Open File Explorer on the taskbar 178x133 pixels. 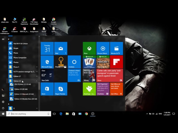click(x=67, y=114)
